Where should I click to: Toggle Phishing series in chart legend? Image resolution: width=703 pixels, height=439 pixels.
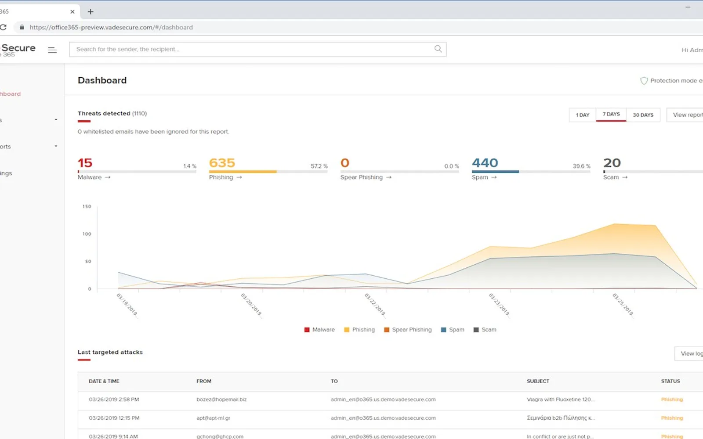(359, 330)
